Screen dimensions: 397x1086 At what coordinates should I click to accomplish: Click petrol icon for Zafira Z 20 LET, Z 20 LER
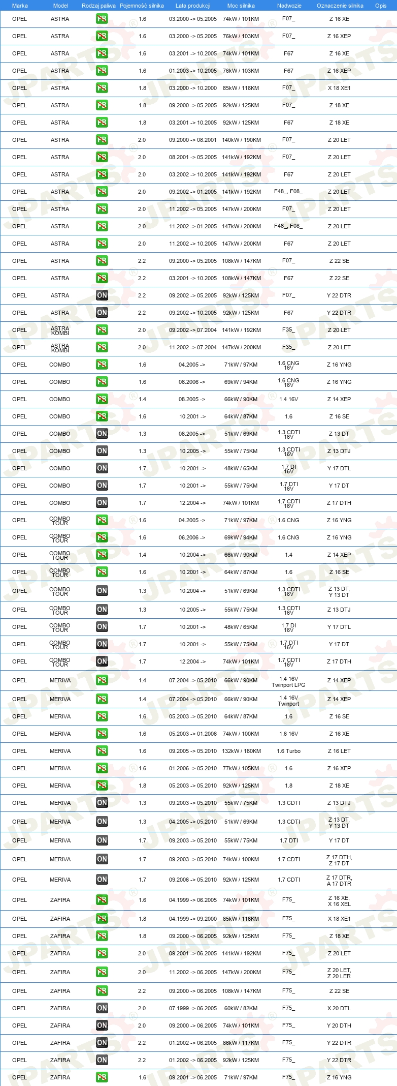[x=102, y=972]
